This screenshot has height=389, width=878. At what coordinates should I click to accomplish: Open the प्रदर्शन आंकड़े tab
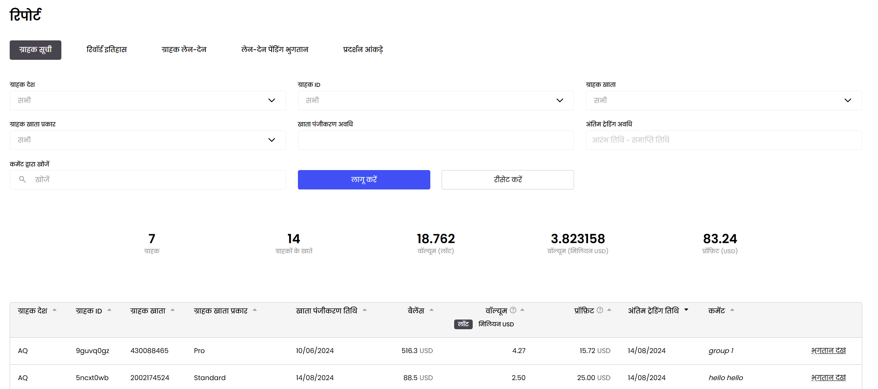363,50
